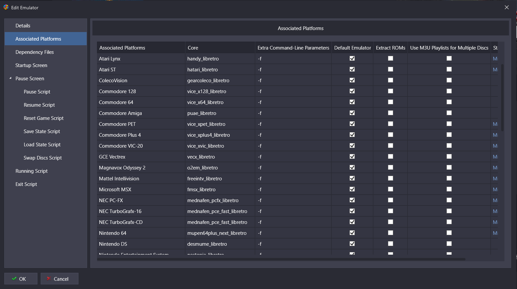Edit the vecx_libretro core cell
This screenshot has width=517, height=289.
click(220, 157)
